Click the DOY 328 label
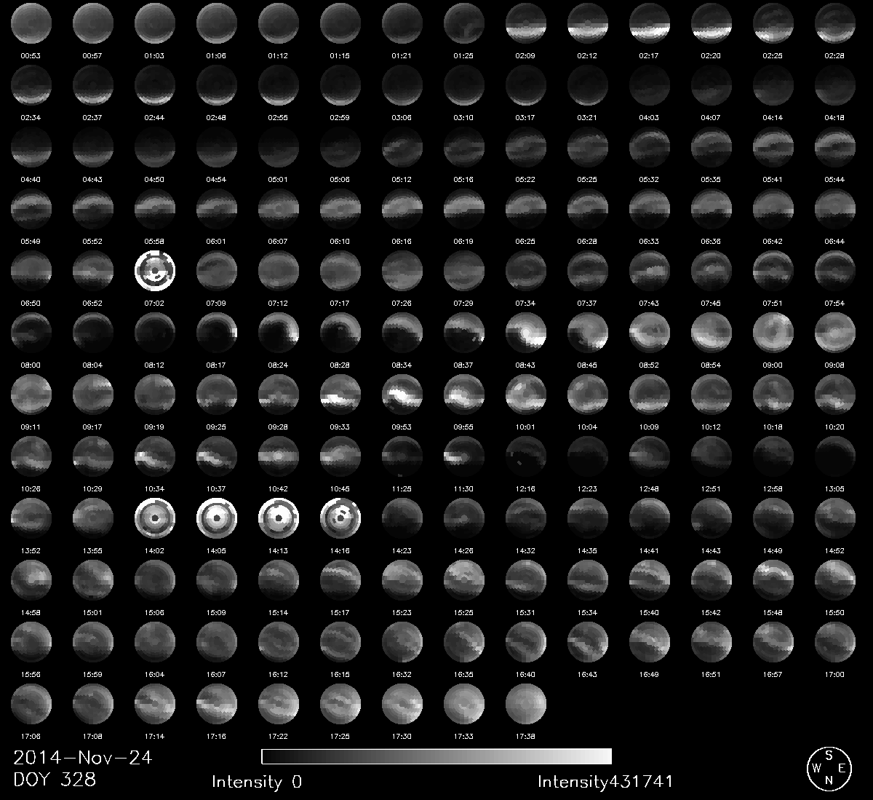This screenshot has width=873, height=800. [55, 779]
